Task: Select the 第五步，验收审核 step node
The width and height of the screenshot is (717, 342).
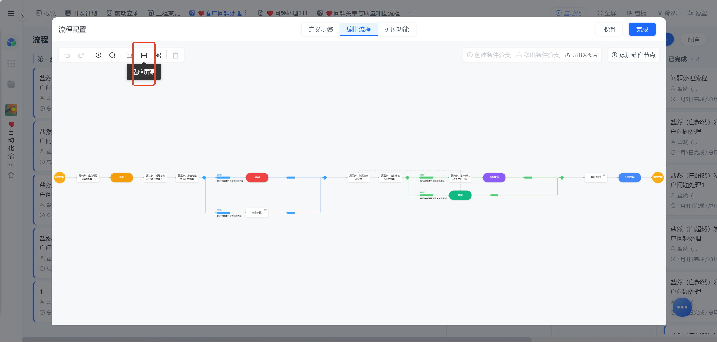Action: click(x=390, y=178)
